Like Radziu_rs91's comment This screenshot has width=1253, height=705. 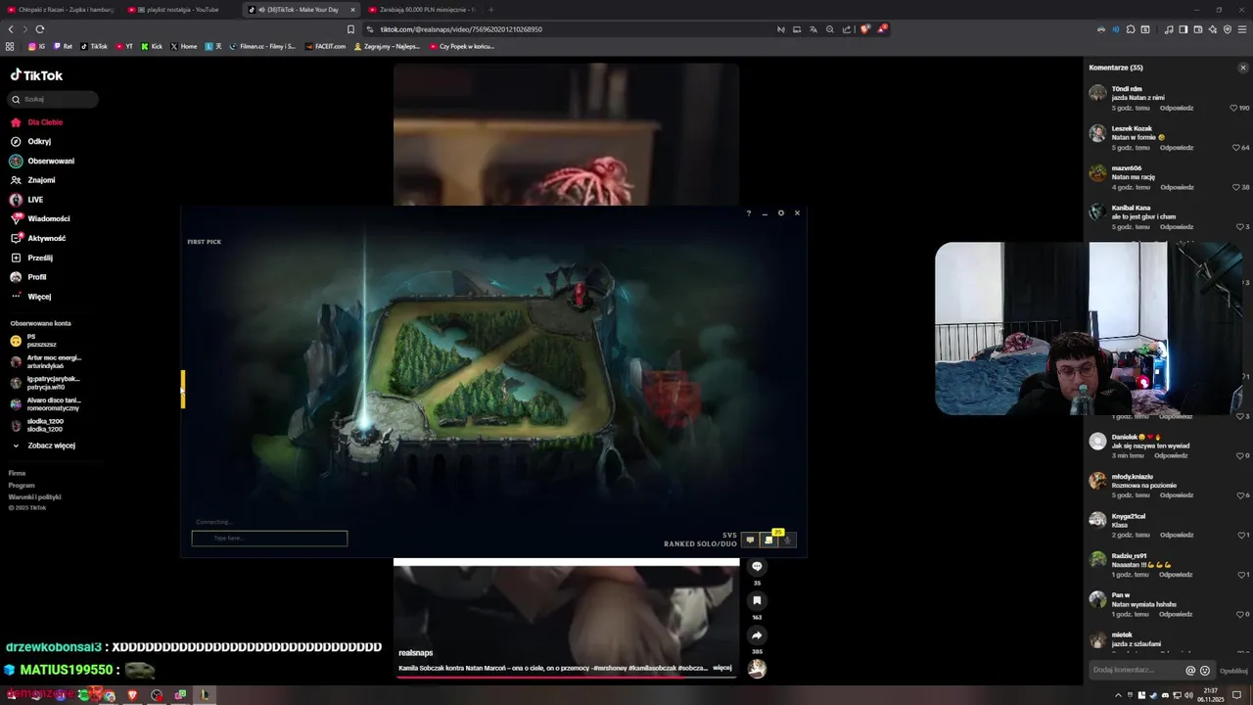(x=1239, y=575)
